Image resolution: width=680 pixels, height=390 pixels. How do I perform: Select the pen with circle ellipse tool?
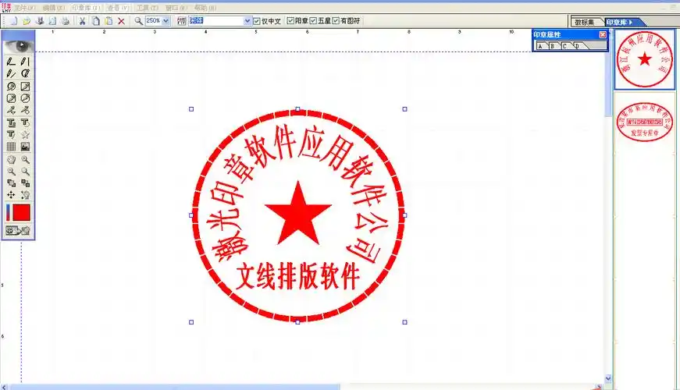(25, 73)
